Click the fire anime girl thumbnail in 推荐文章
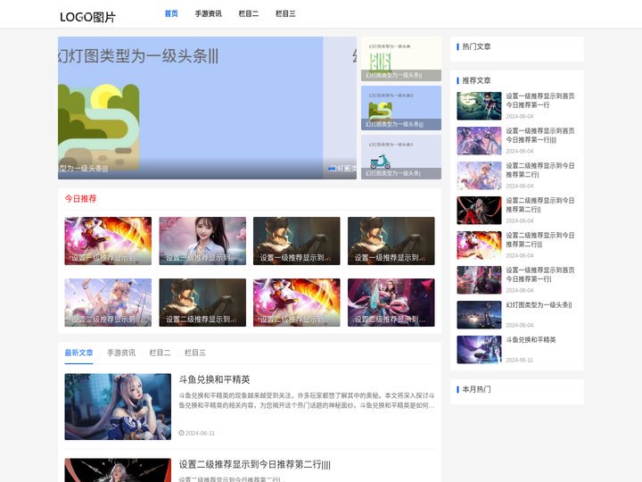The width and height of the screenshot is (642, 482). (x=479, y=245)
